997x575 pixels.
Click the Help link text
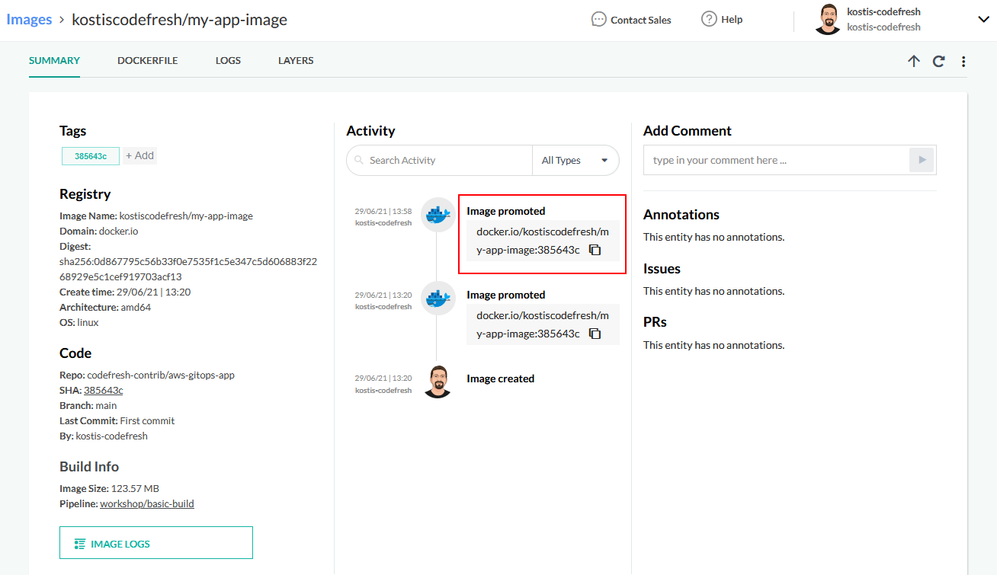pyautogui.click(x=732, y=20)
